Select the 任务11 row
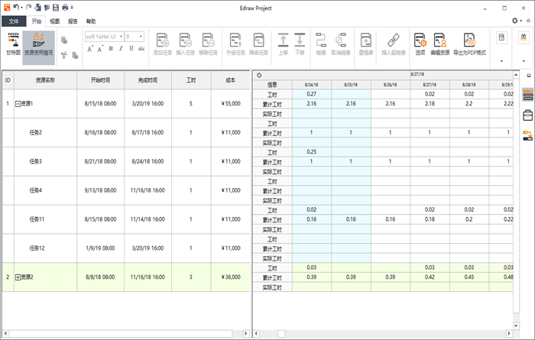The width and height of the screenshot is (535, 340). (x=126, y=219)
